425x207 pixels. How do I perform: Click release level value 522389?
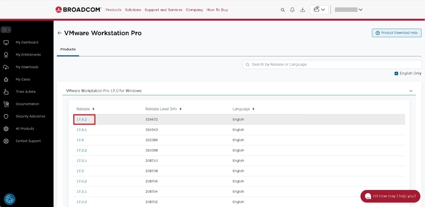click(151, 140)
